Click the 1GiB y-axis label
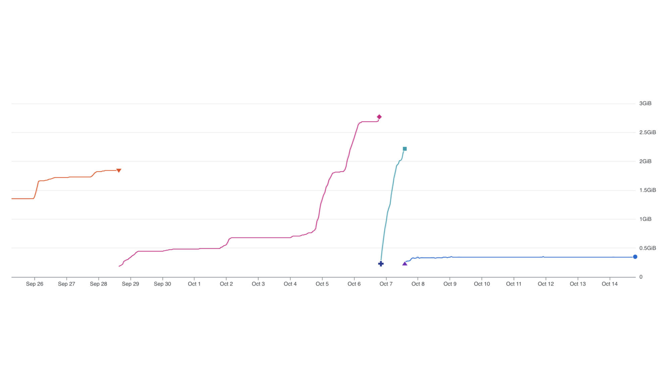 tap(645, 219)
